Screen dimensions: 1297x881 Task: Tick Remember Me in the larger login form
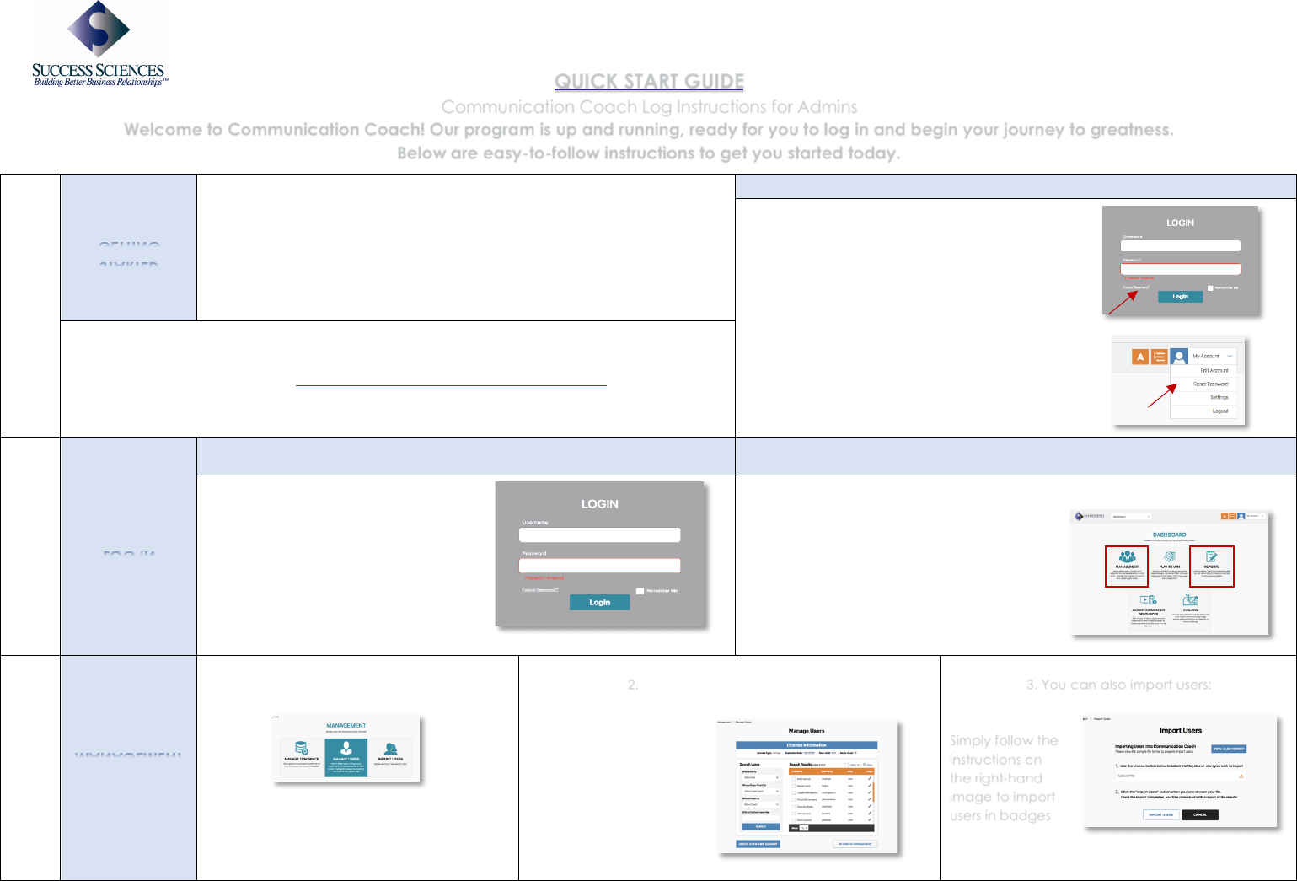tap(640, 591)
